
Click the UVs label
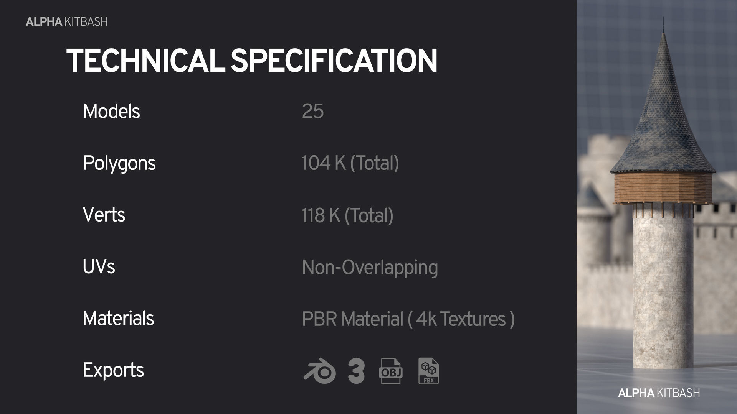coord(99,266)
